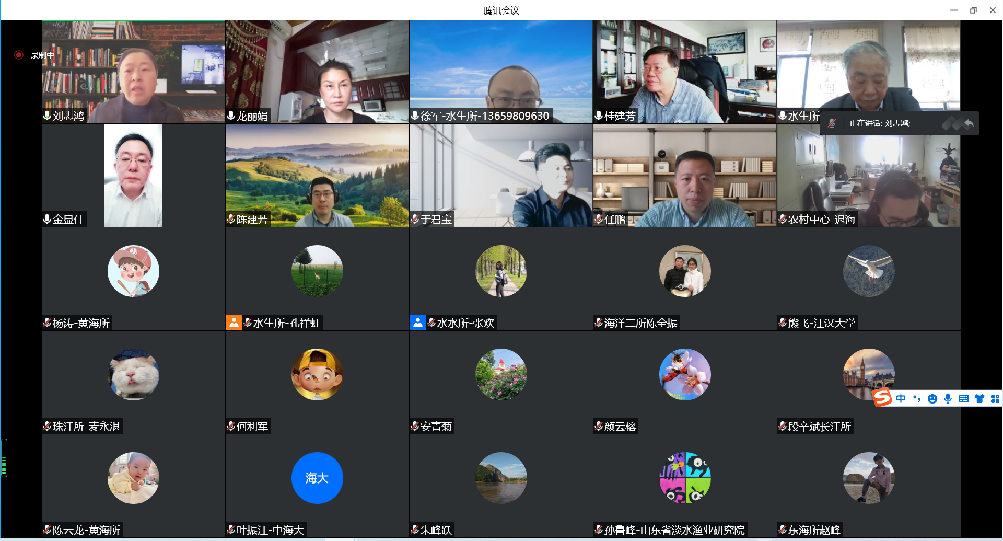Click the muted microphone icon in floating speaker bar

(832, 123)
